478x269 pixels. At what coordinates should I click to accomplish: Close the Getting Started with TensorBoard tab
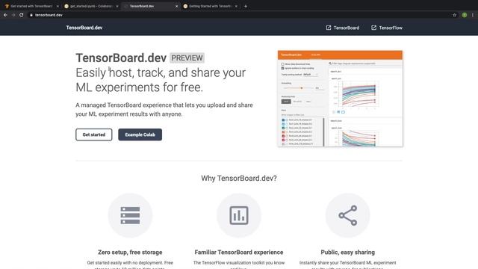click(x=236, y=6)
